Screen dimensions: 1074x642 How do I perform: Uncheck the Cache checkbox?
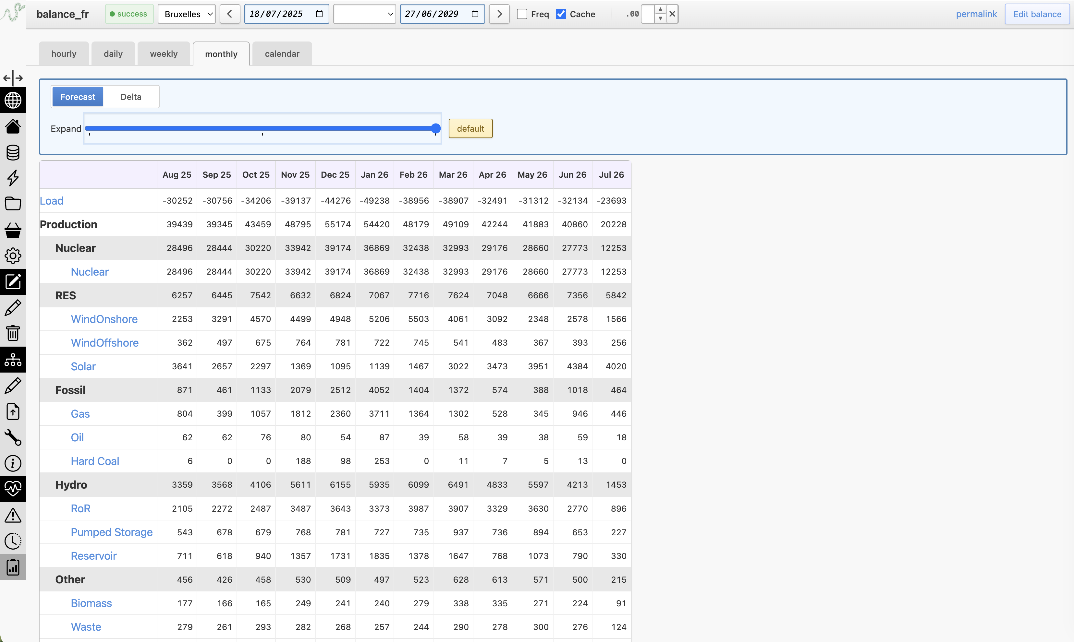561,14
